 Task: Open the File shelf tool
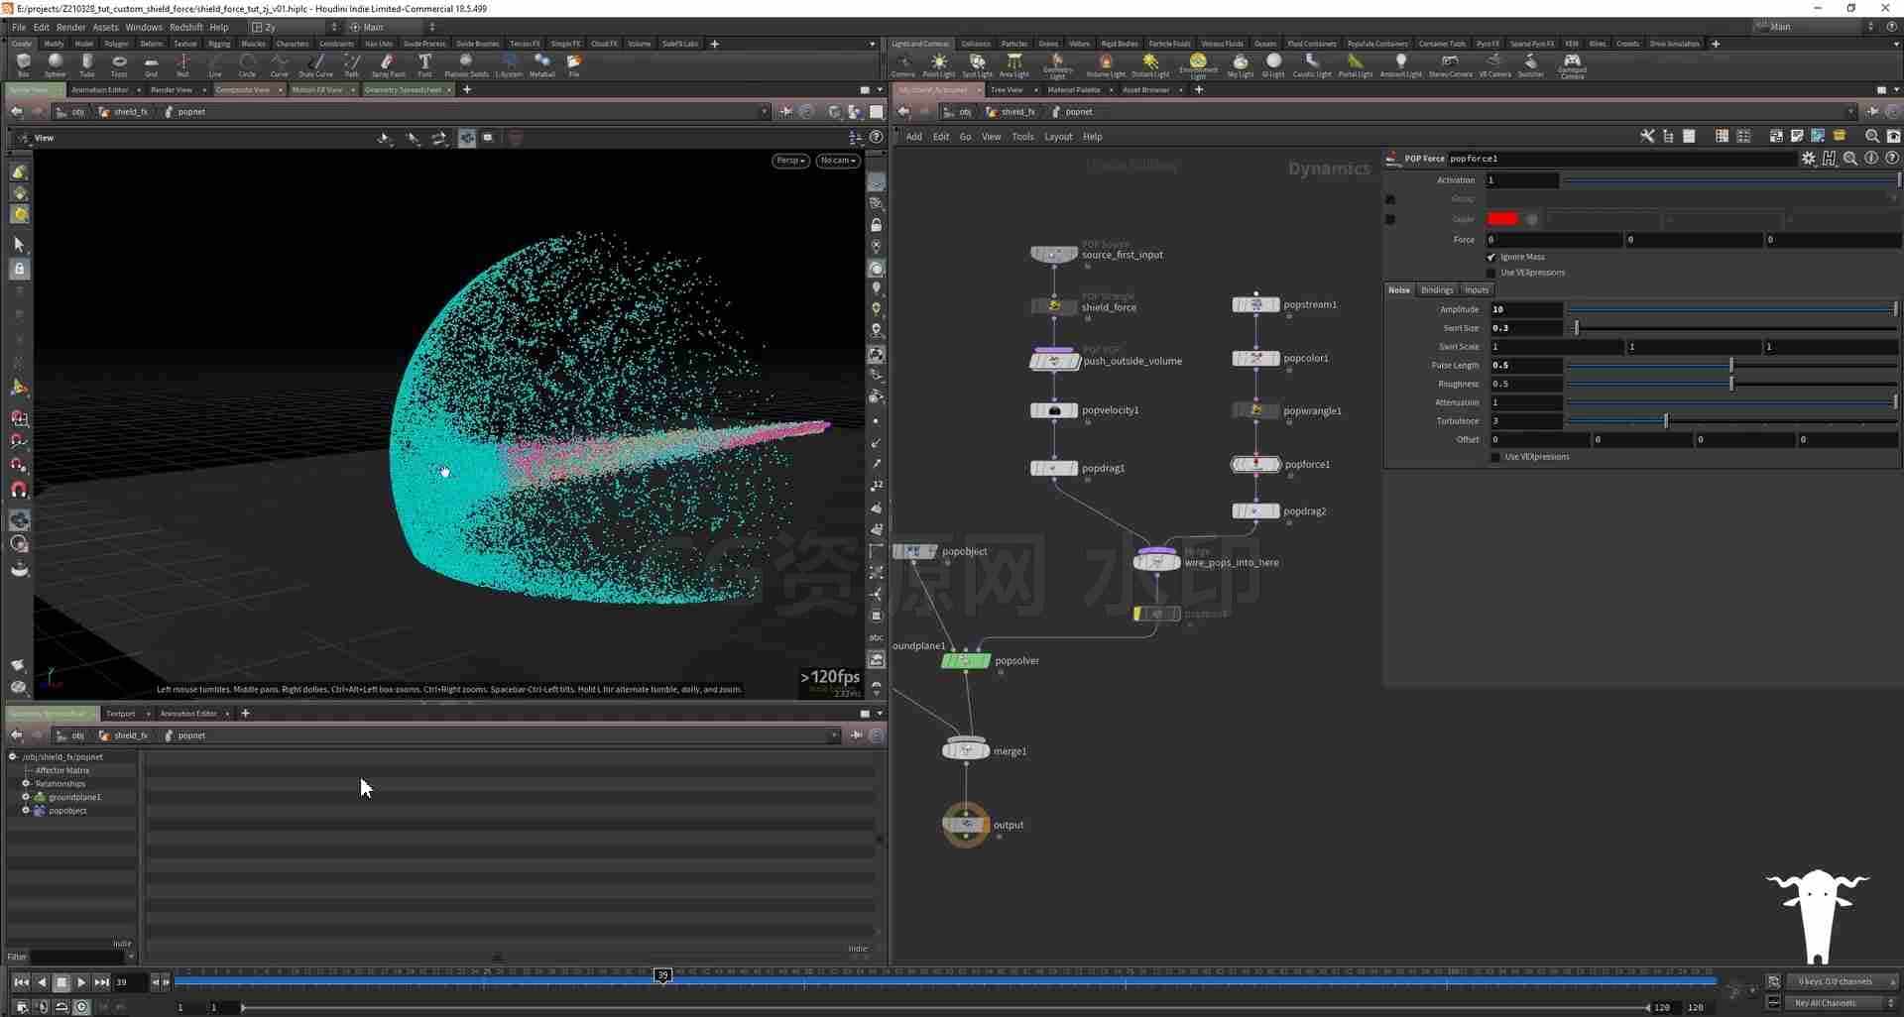coord(574,65)
